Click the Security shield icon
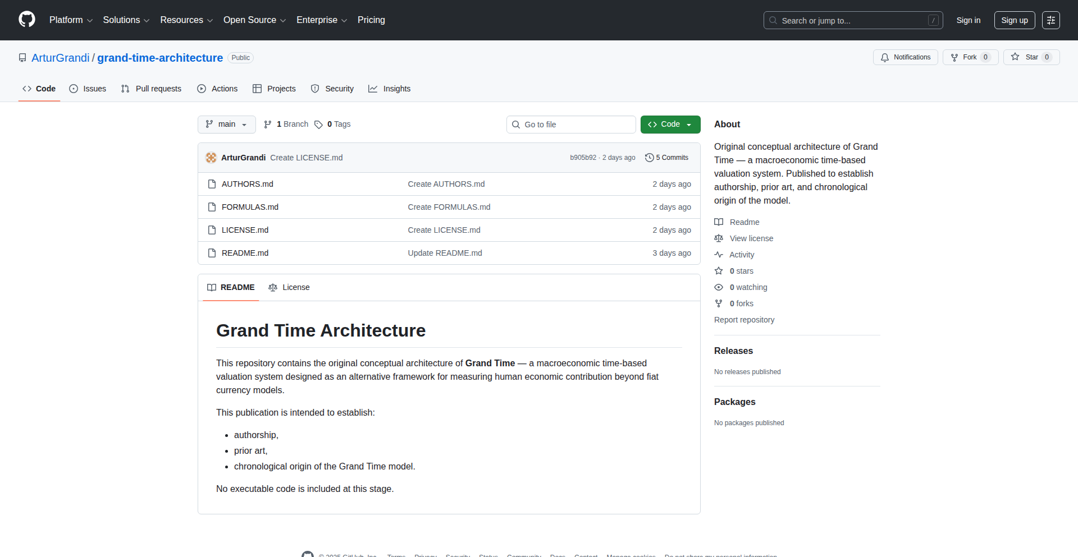 315,89
